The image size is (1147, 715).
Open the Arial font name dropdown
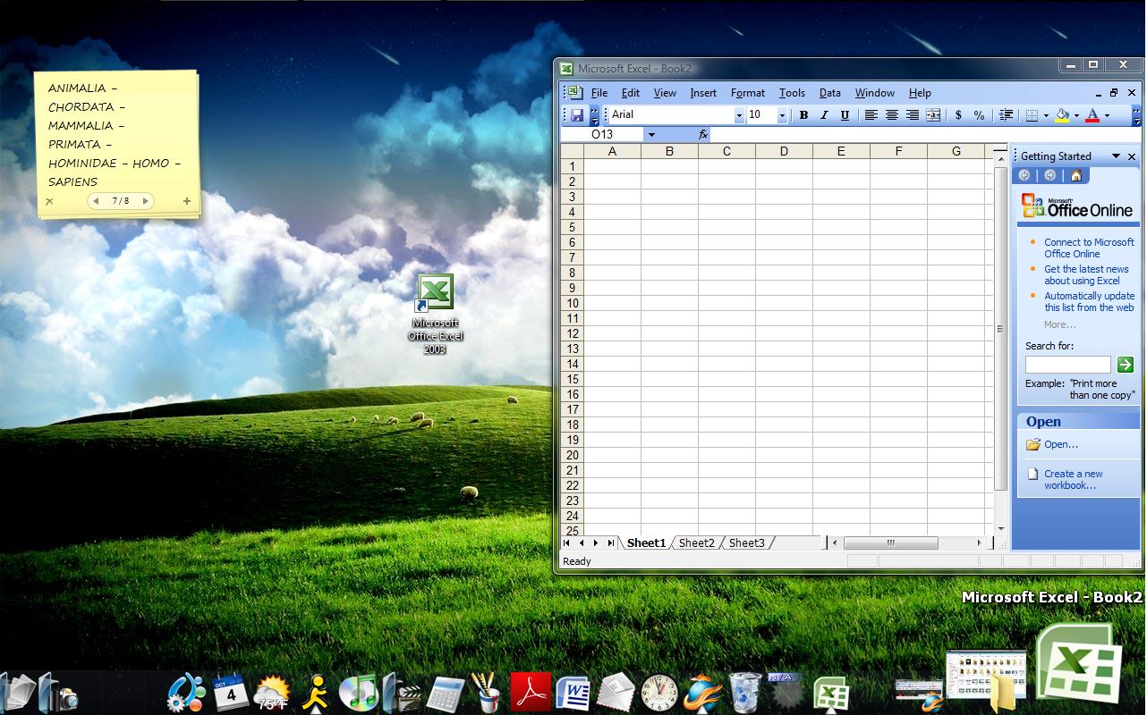point(739,115)
